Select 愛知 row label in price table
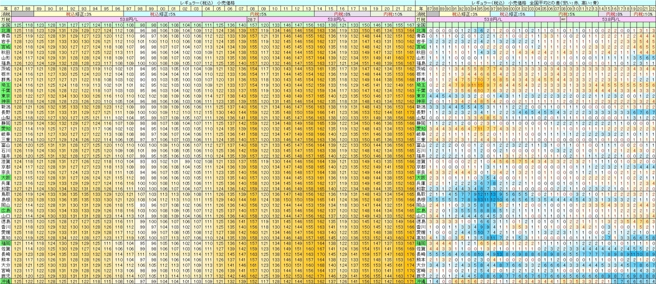 pyautogui.click(x=6, y=129)
